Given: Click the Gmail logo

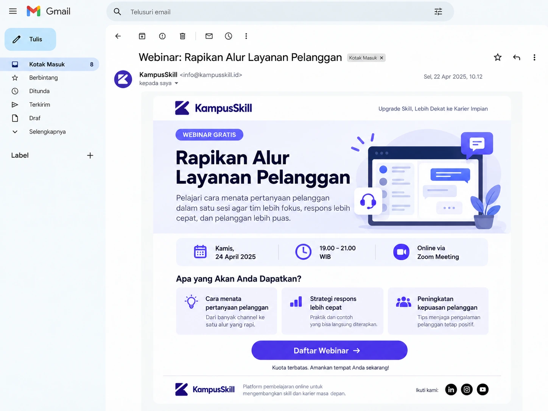Looking at the screenshot, I should click(48, 11).
